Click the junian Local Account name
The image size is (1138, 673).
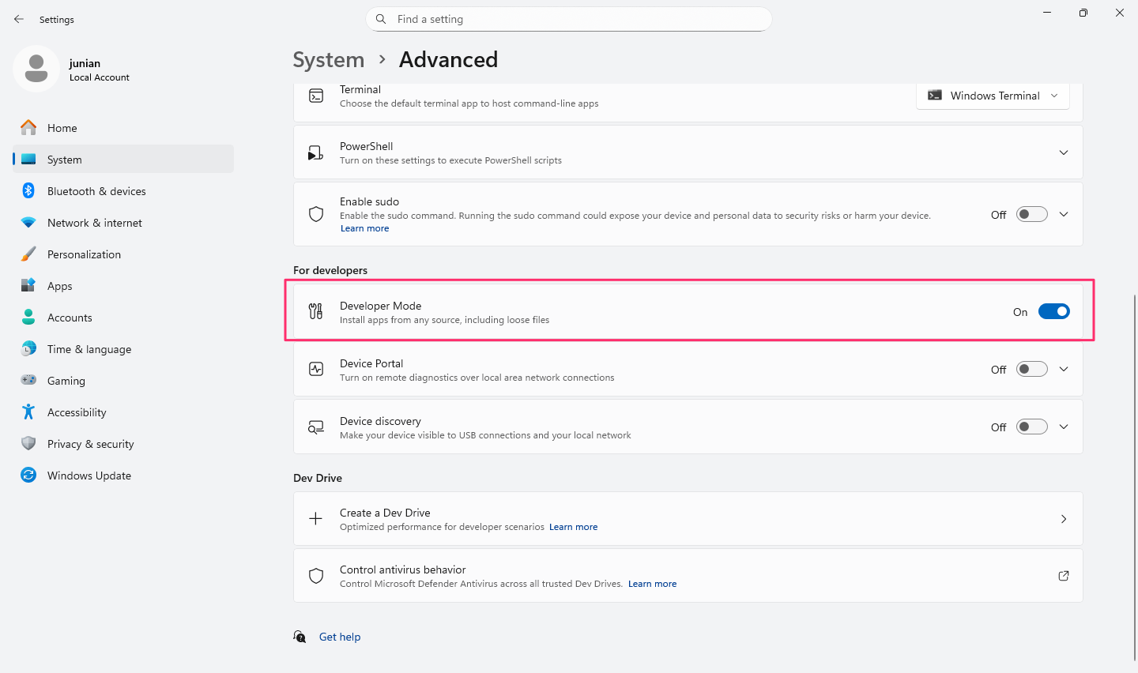(99, 70)
